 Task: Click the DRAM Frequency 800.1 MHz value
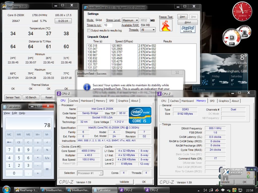pyautogui.click(x=215, y=128)
